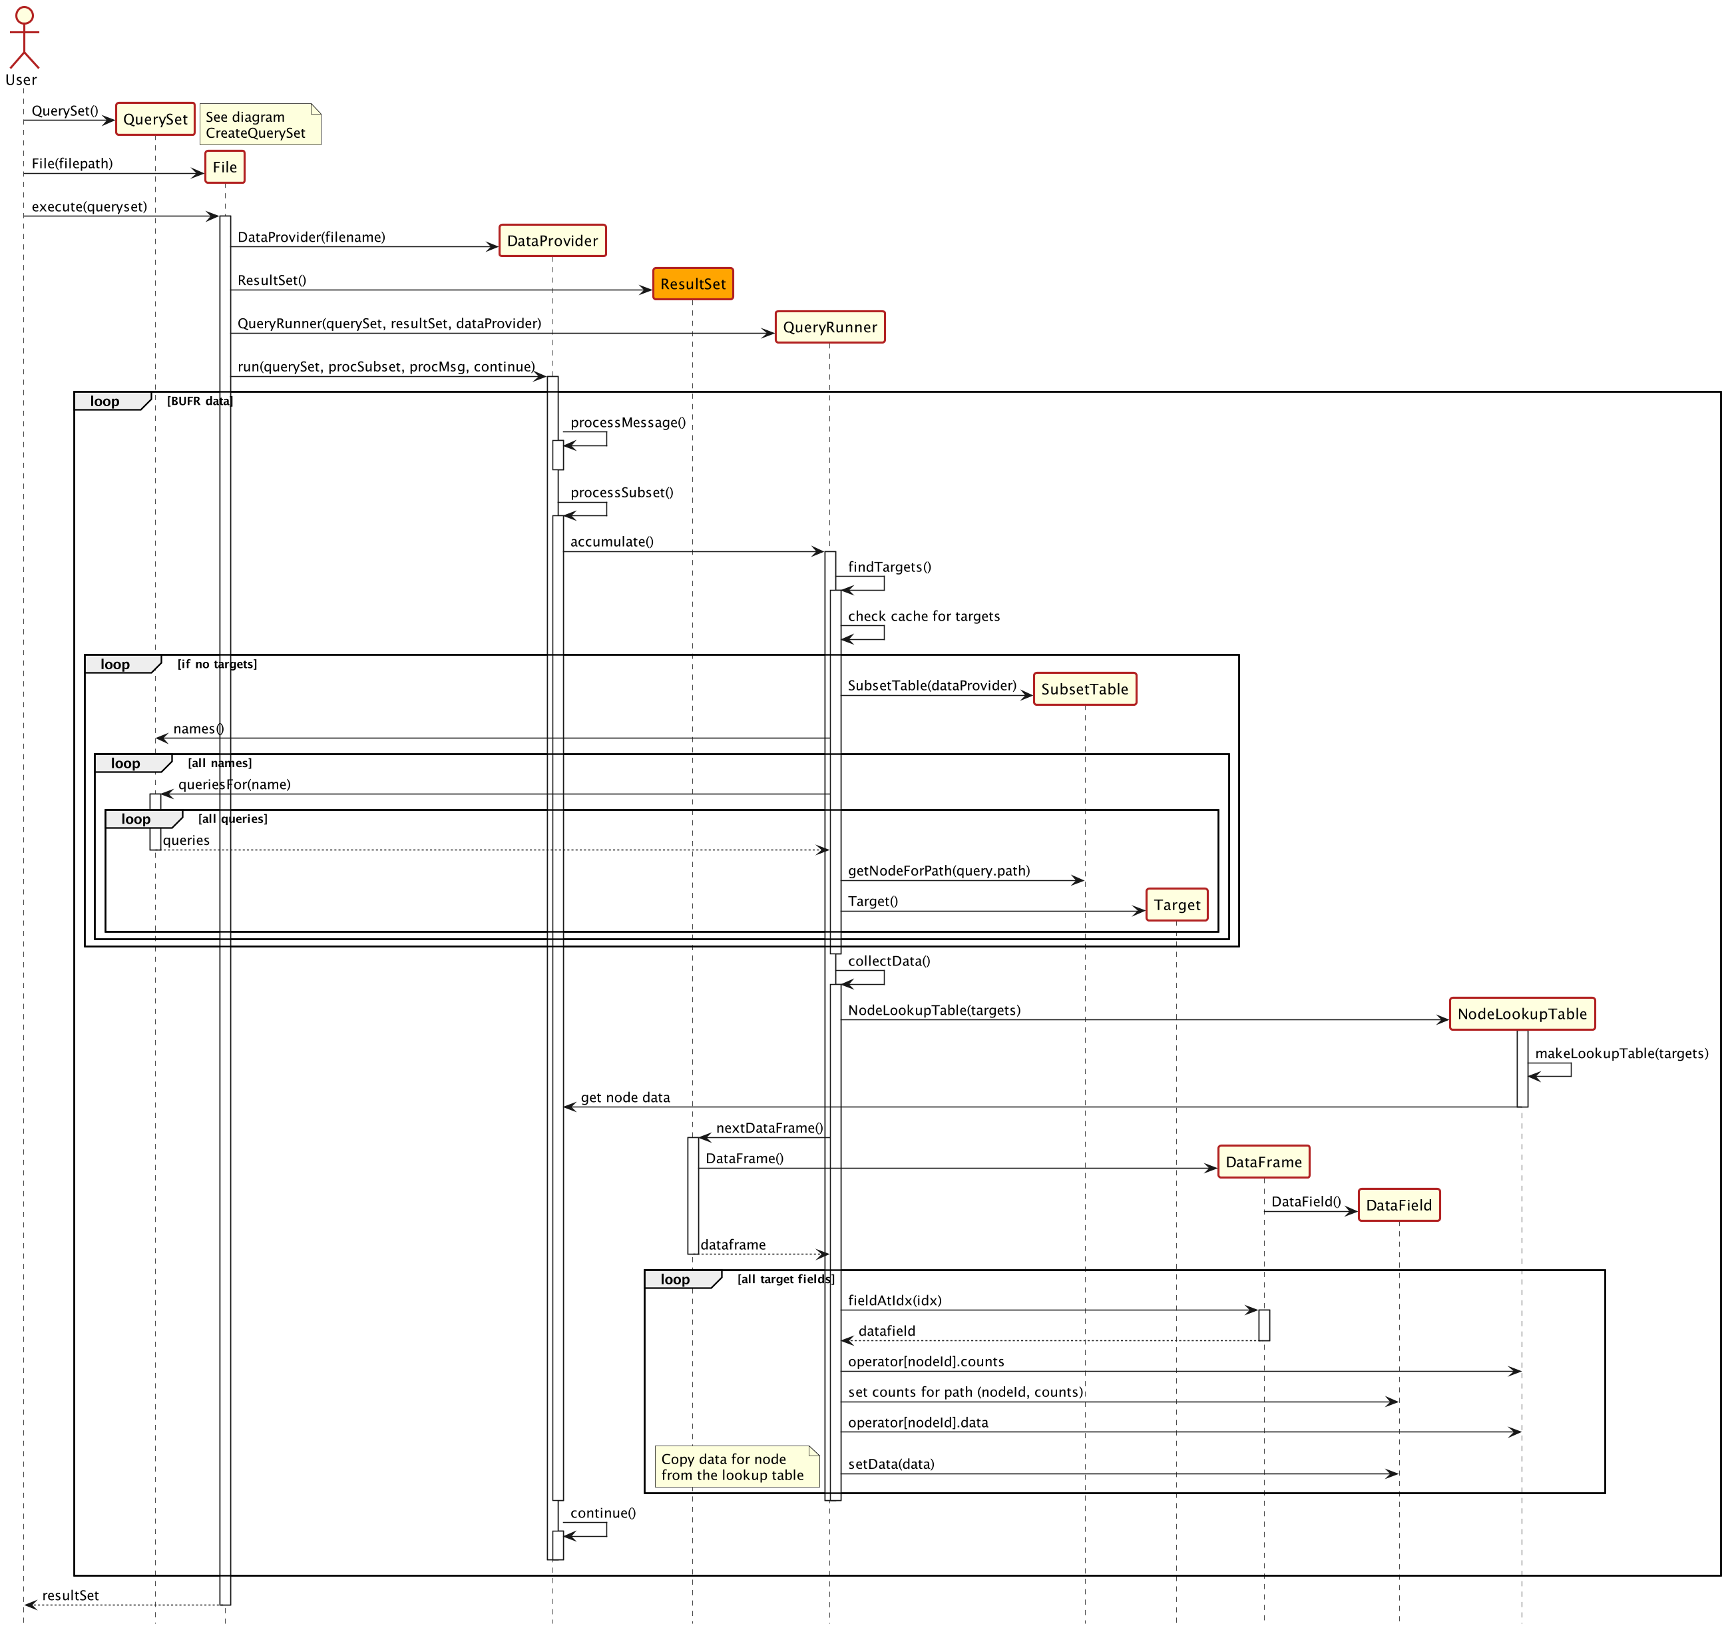Click the SubsetTable participant box
The width and height of the screenshot is (1726, 1630).
click(1084, 689)
